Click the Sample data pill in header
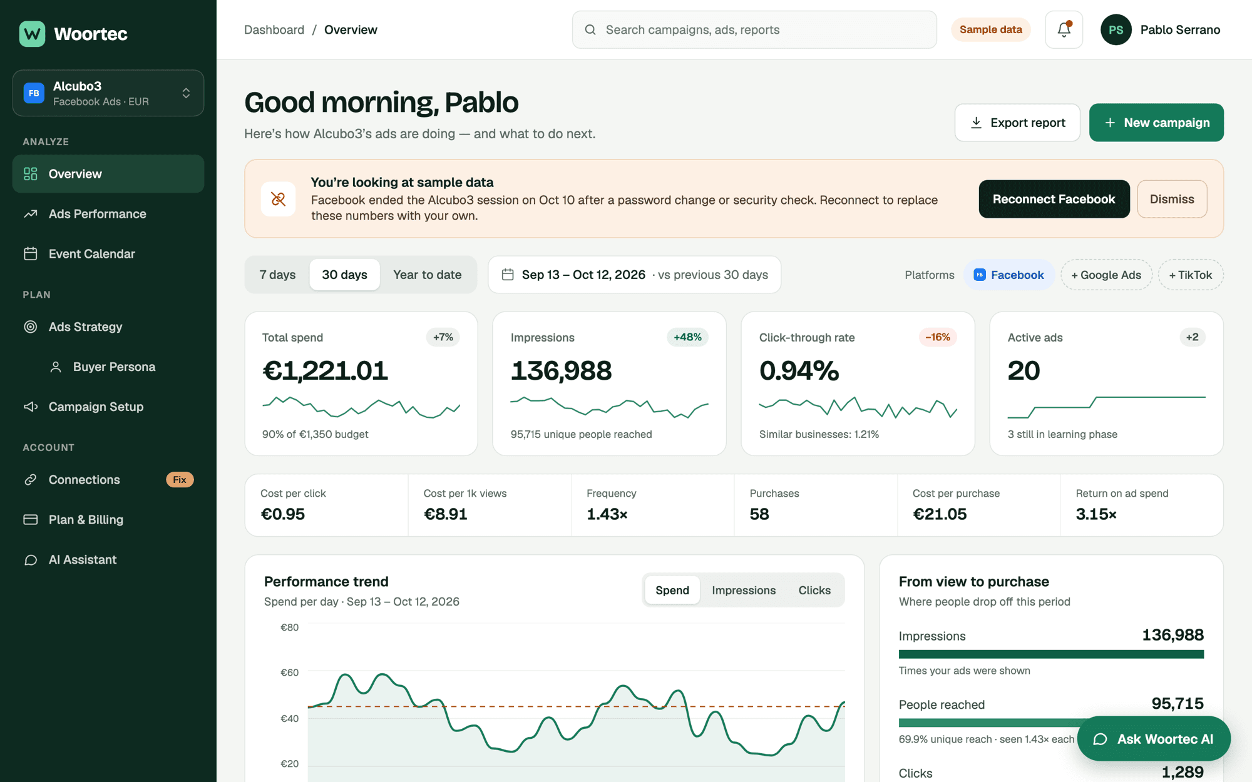The image size is (1252, 782). point(990,29)
